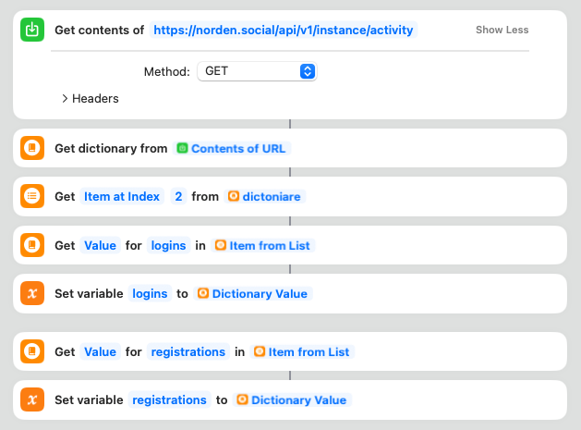Image resolution: width=581 pixels, height=430 pixels.
Task: Click the logins key field in Get Value
Action: click(168, 245)
